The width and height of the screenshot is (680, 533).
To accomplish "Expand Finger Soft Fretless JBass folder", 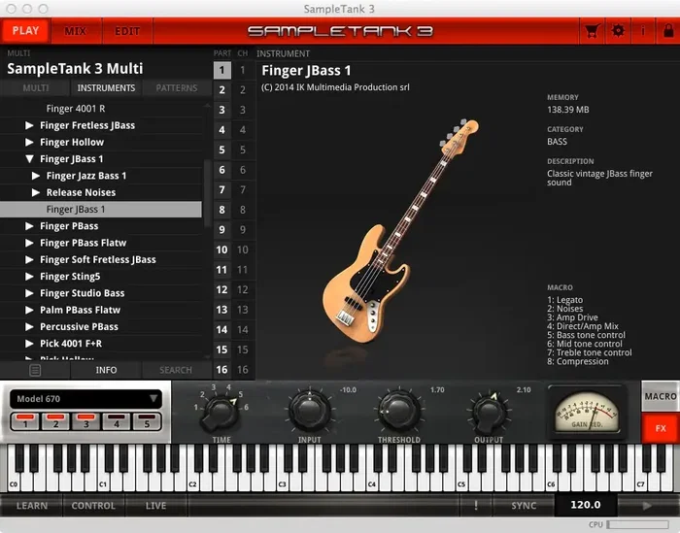I will [x=29, y=259].
